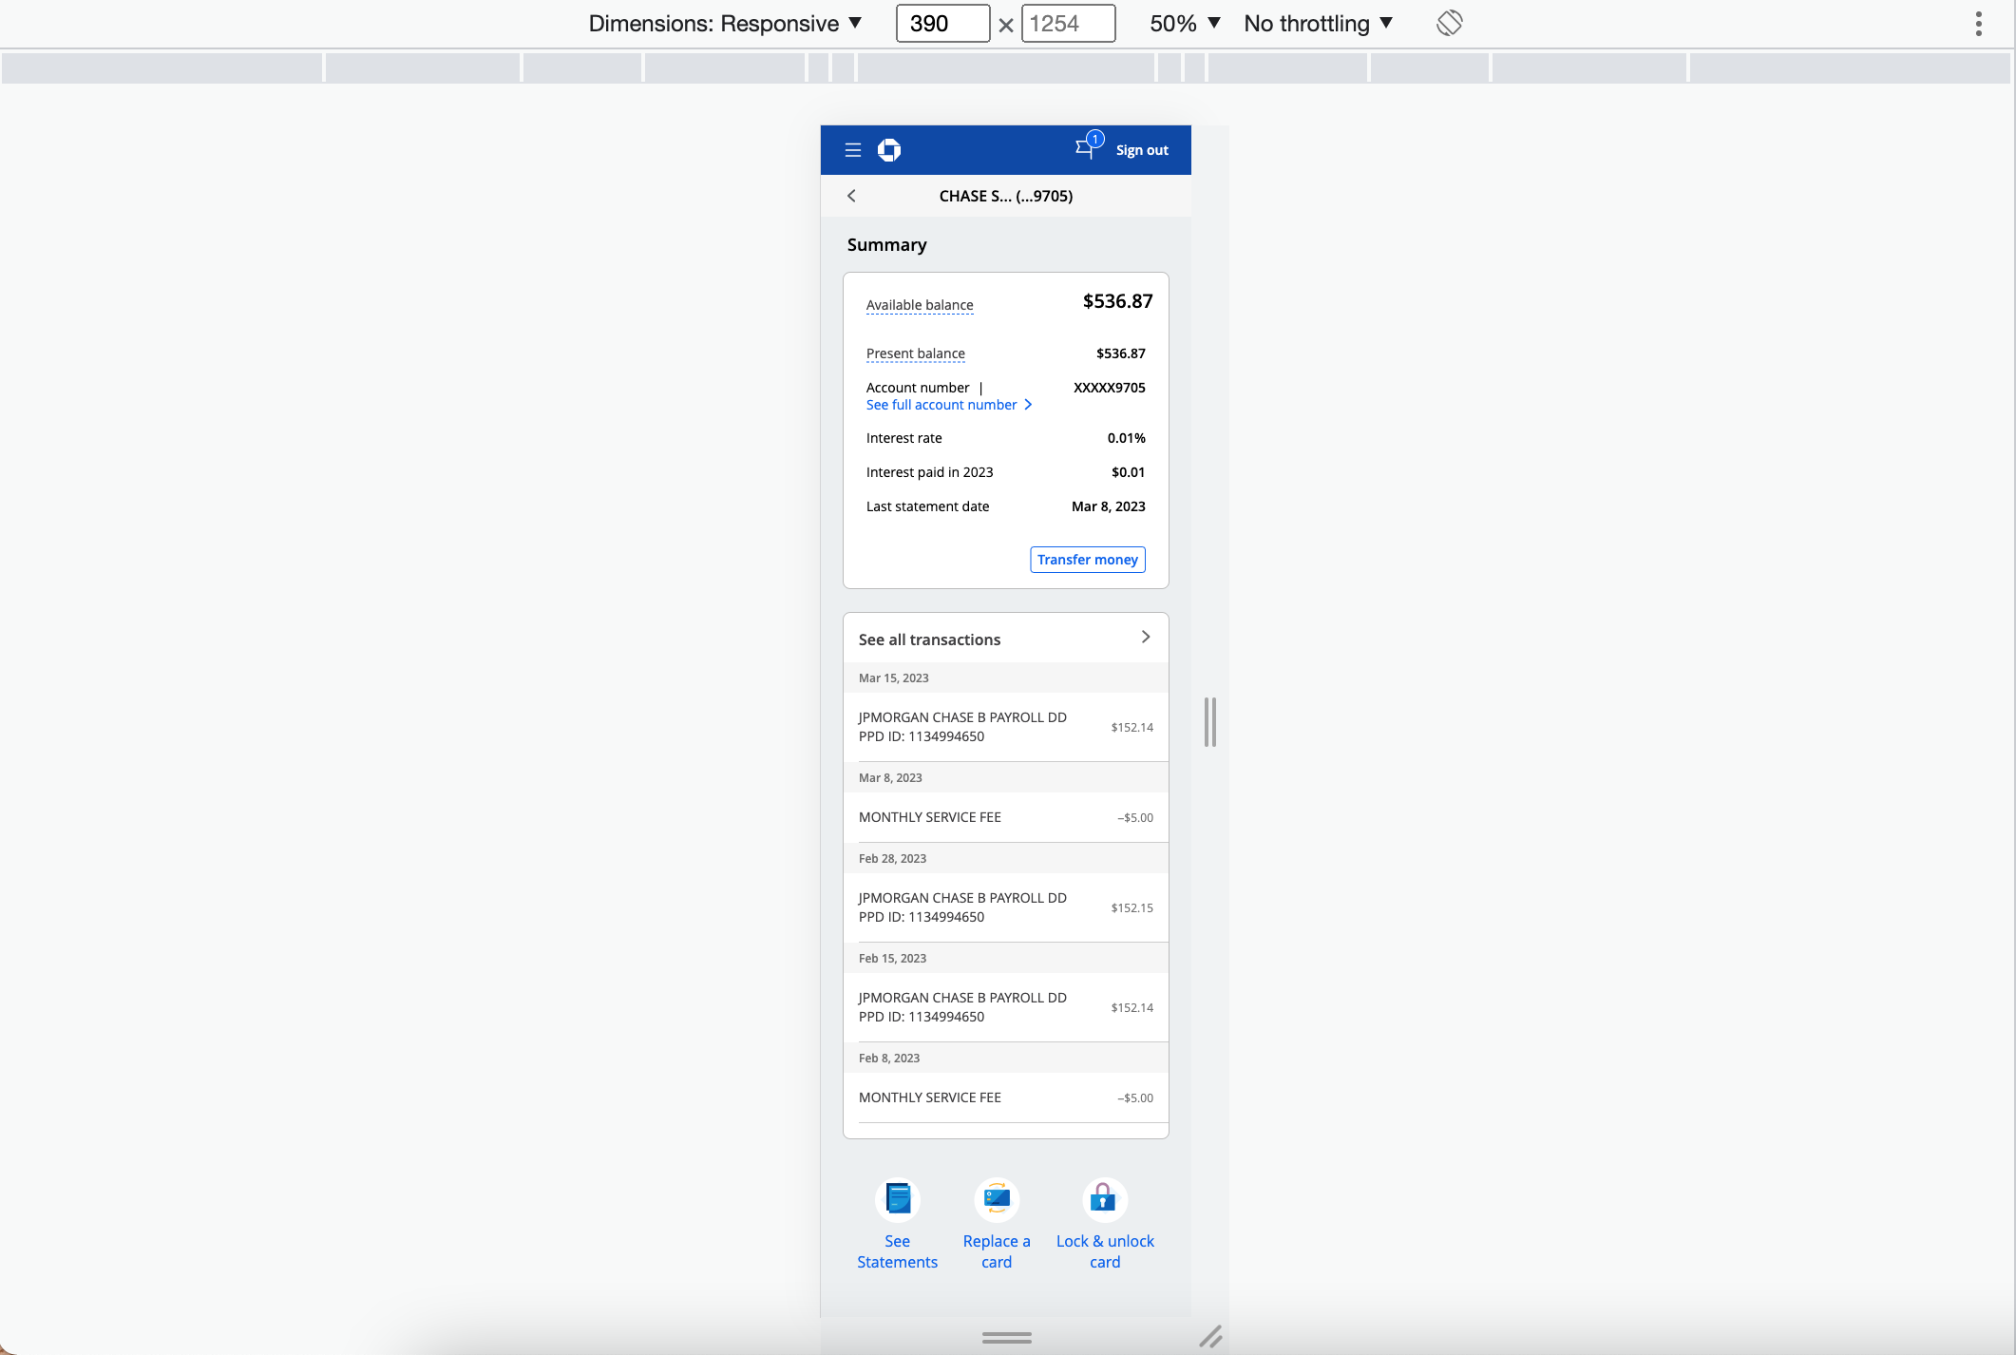2016x1355 pixels.
Task: Toggle device rotation icon in toolbar
Action: coord(1449,23)
